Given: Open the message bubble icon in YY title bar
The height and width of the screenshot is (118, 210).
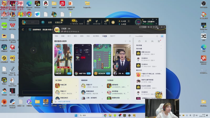Looking at the screenshot, I should pos(151,27).
